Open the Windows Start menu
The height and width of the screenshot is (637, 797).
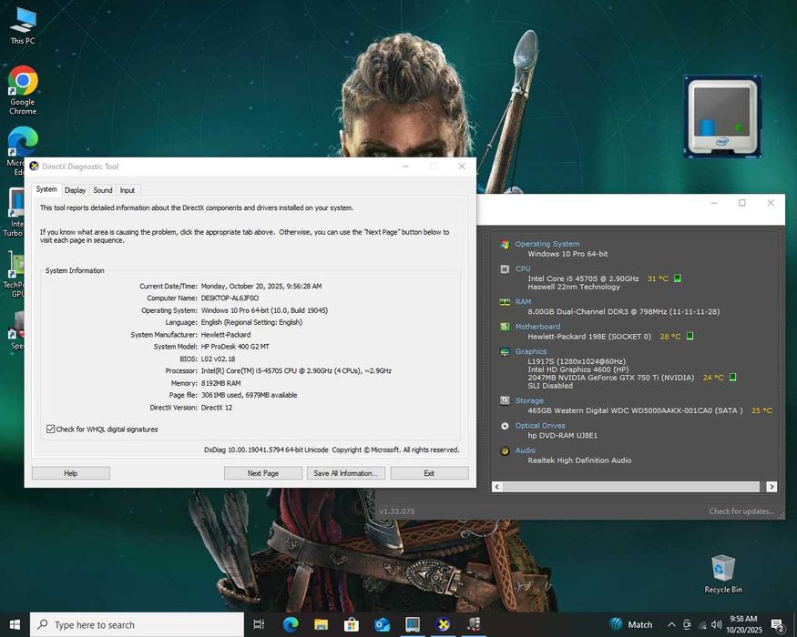click(x=15, y=624)
